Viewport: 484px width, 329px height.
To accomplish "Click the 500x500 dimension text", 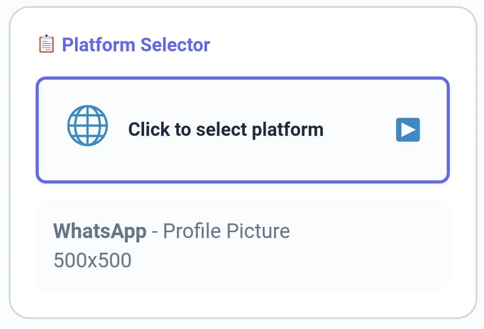I will (93, 260).
